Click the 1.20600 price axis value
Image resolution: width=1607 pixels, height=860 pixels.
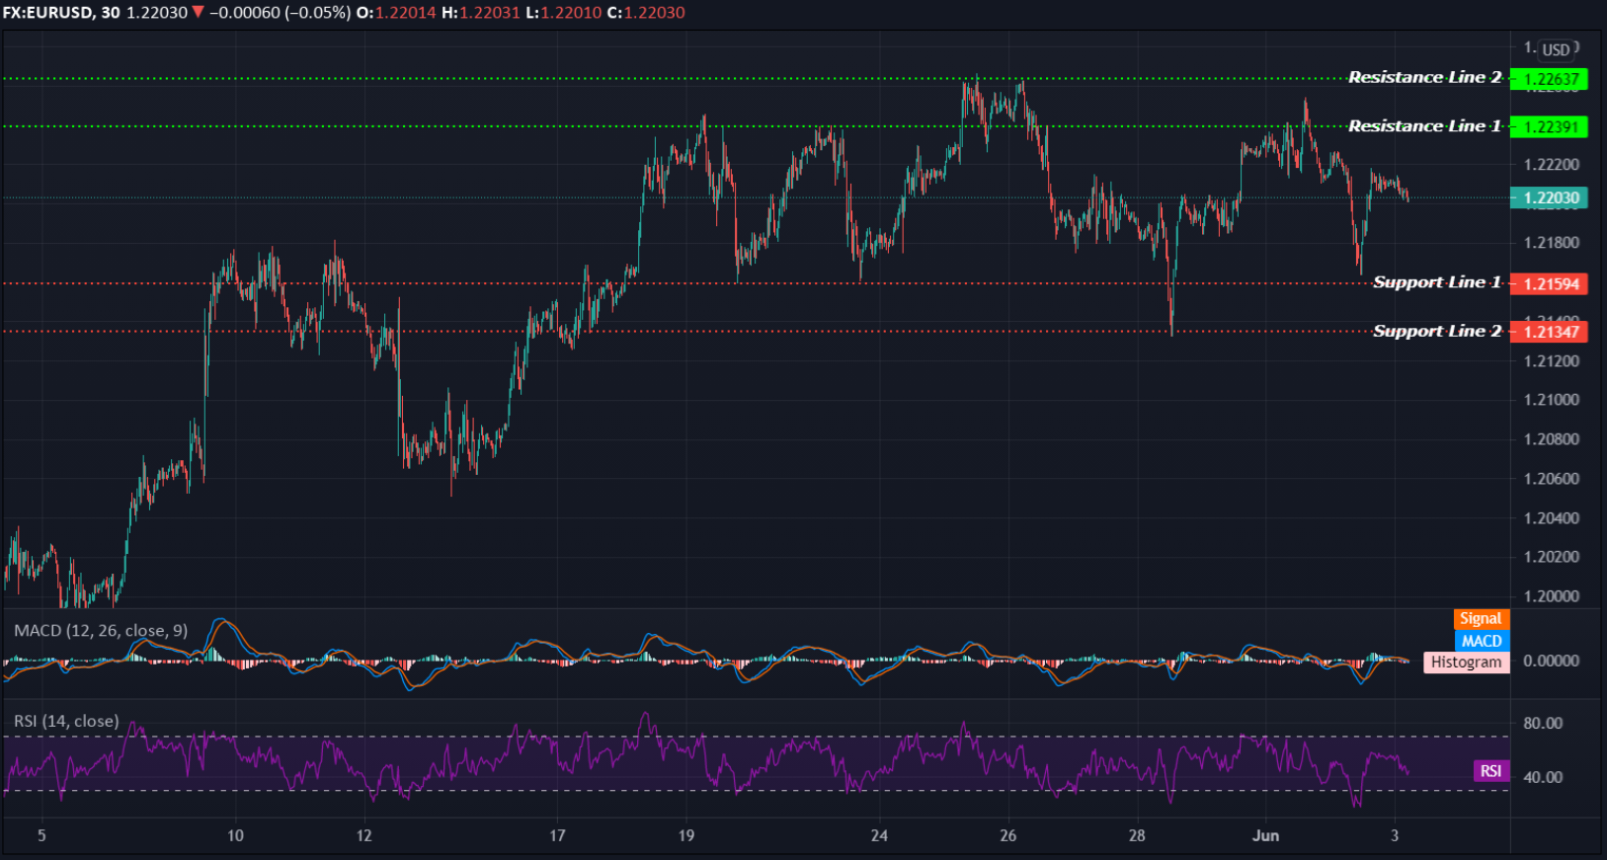click(x=1551, y=479)
